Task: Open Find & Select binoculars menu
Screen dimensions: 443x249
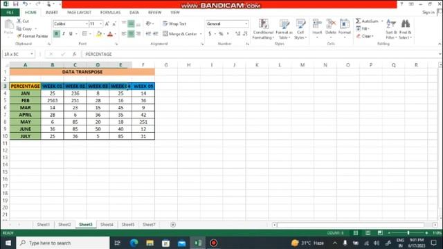Action: click(x=406, y=29)
